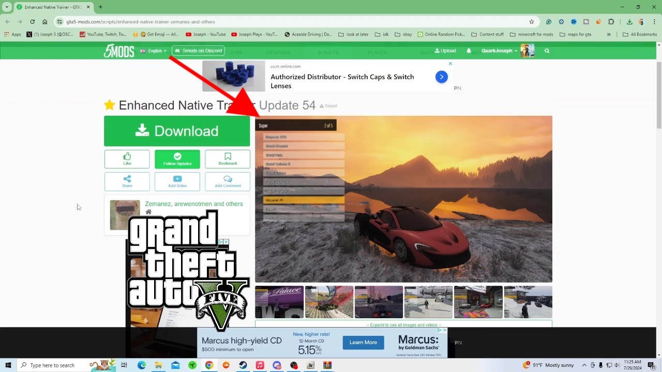This screenshot has height=372, width=662.
Task: Close the rs-online ad via its X
Action: [450, 64]
